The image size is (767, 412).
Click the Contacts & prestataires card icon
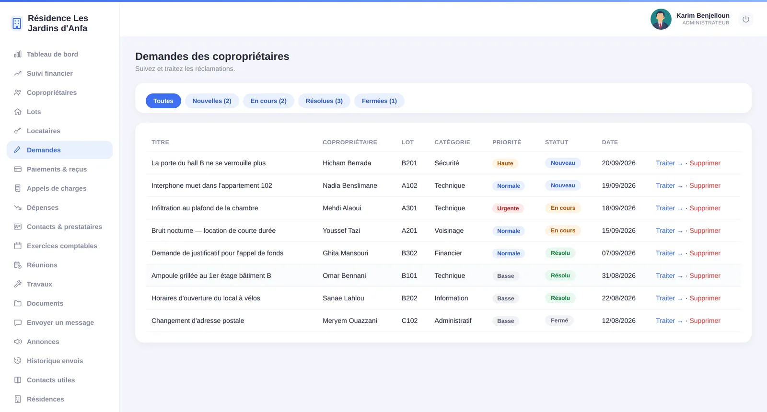18,227
